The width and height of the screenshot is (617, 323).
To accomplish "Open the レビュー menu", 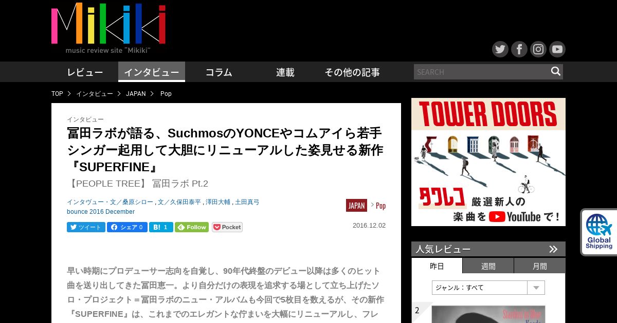I will coord(85,72).
